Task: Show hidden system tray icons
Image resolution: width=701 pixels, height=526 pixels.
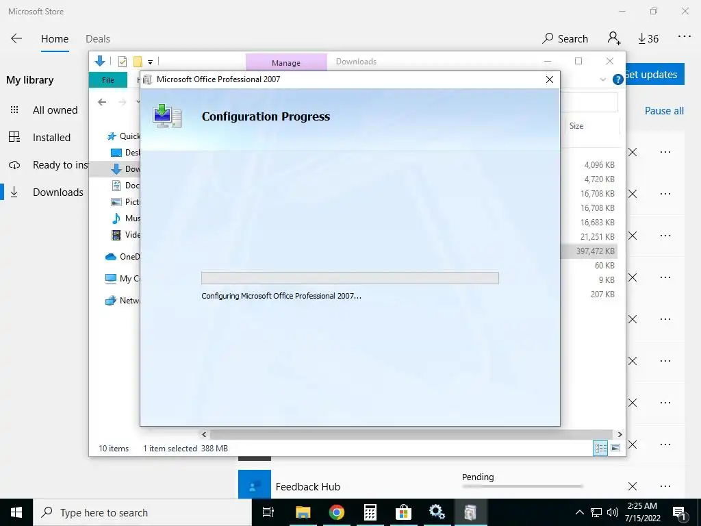Action: pos(579,512)
